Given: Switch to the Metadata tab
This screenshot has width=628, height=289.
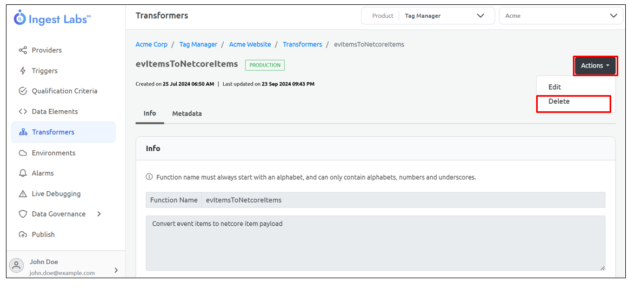Looking at the screenshot, I should [x=187, y=113].
